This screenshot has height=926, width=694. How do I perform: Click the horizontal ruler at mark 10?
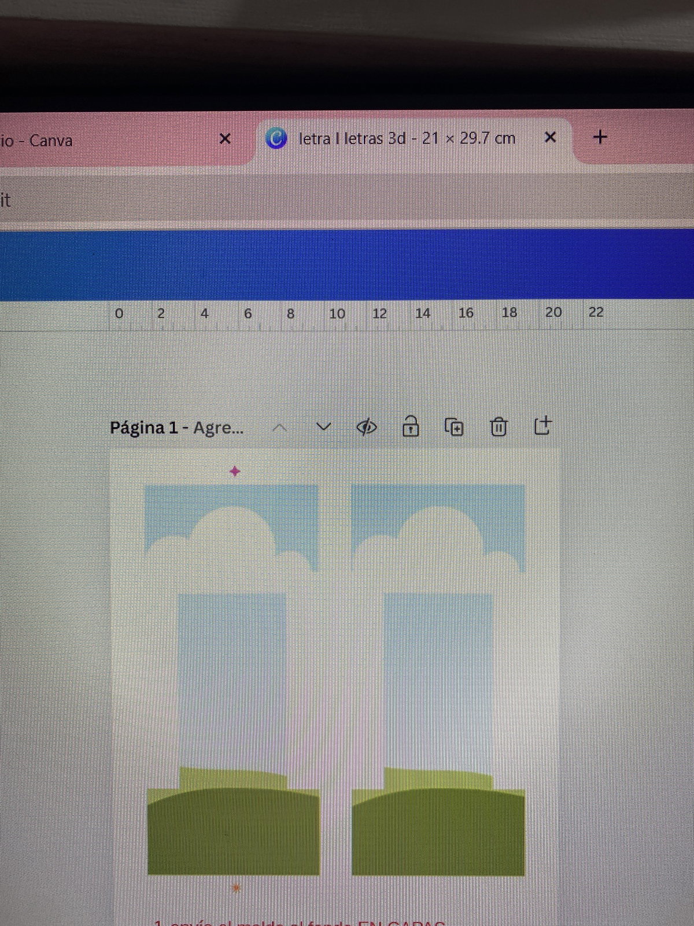click(x=337, y=314)
